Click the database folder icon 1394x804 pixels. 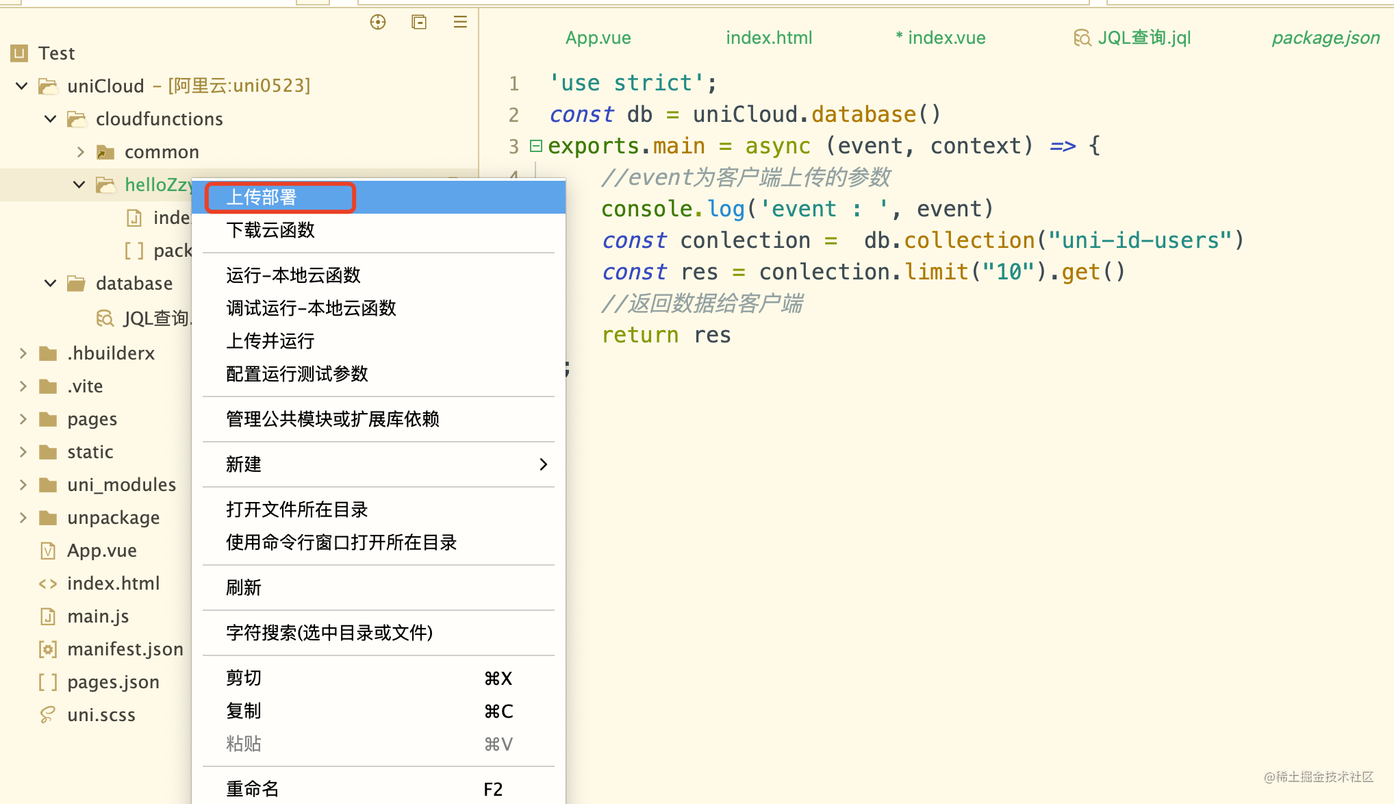pyautogui.click(x=77, y=284)
